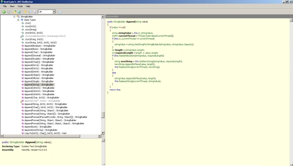Select AppendFormat(String, Object[]) row
The image size is (293, 166).
click(x=47, y=114)
